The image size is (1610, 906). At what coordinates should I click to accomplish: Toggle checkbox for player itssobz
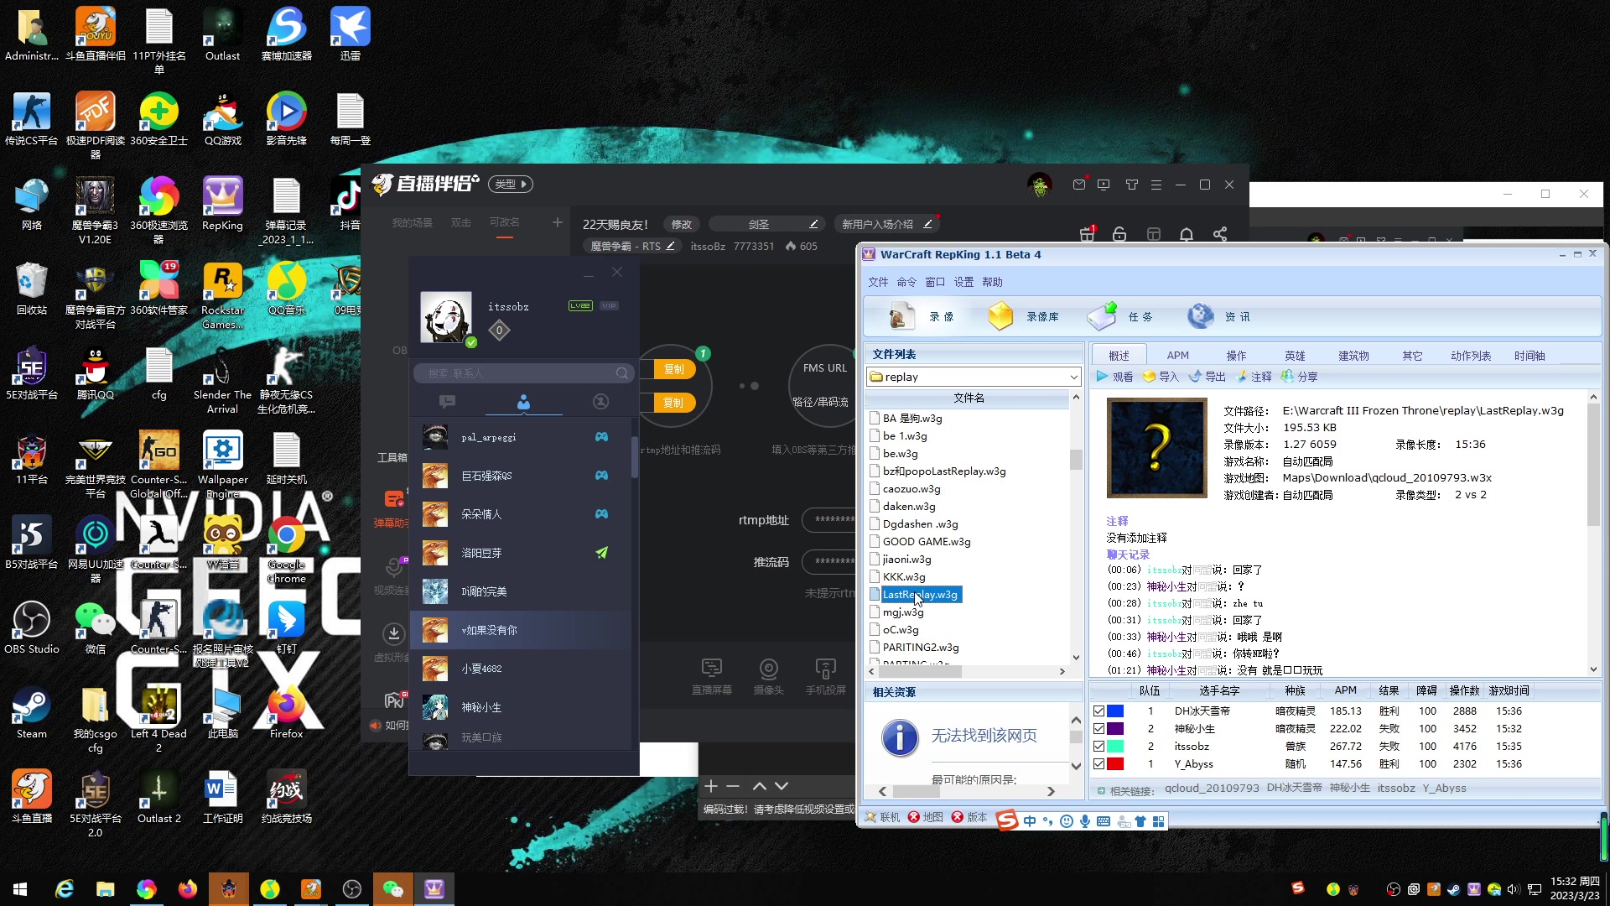1098,747
